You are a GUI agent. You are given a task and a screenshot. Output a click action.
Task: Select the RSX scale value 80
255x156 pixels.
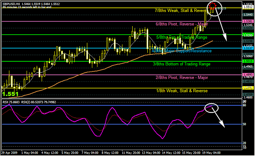point(244,105)
